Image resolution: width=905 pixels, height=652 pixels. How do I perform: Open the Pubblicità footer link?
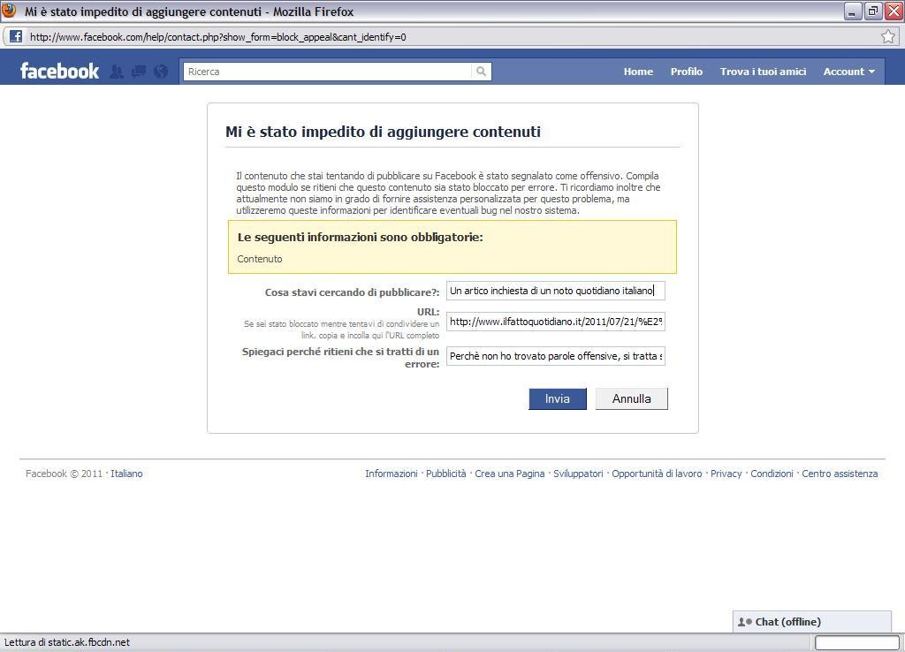point(445,474)
